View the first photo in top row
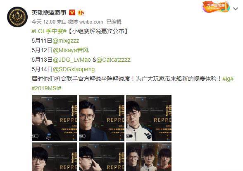This screenshot has height=171, width=243. coord(55,118)
